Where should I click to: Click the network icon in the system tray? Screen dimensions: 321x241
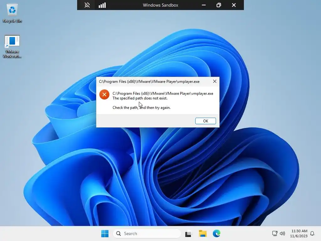(275, 233)
